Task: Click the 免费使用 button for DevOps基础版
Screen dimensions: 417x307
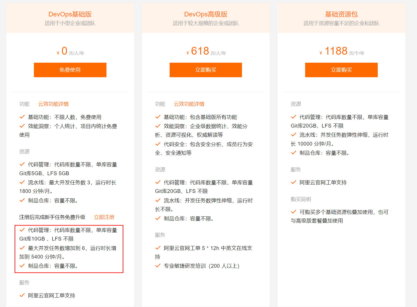Action: (x=70, y=70)
